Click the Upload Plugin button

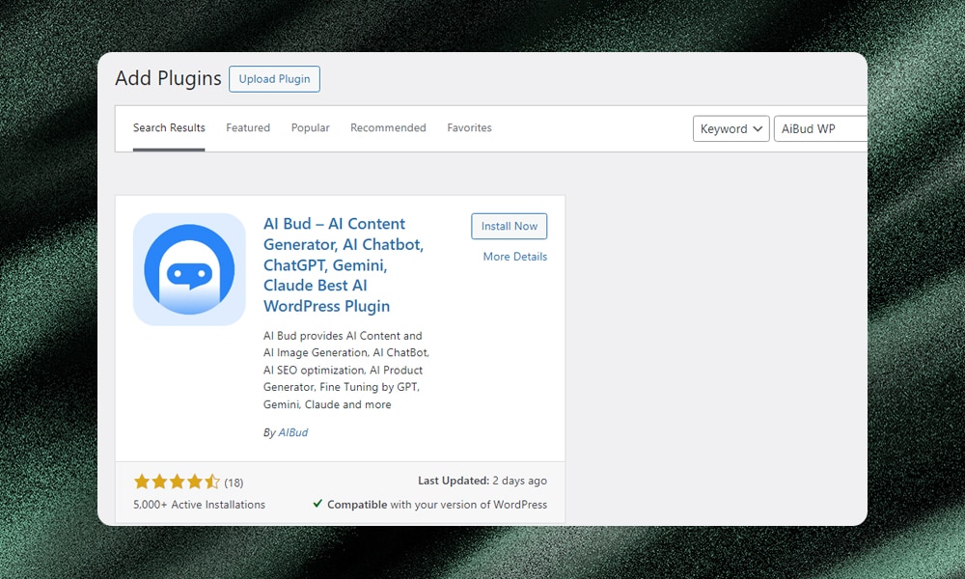[274, 79]
